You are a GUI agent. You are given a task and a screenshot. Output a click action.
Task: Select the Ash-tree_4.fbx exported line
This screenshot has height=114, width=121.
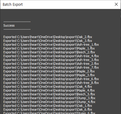coord(51,56)
